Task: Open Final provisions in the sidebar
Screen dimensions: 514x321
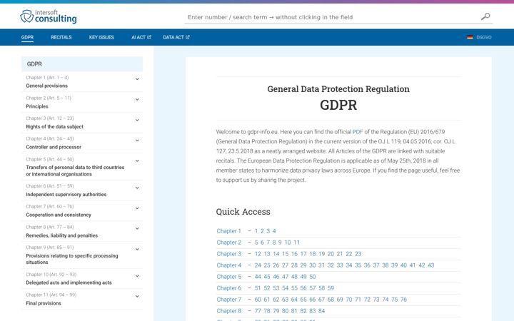Action: 44,303
